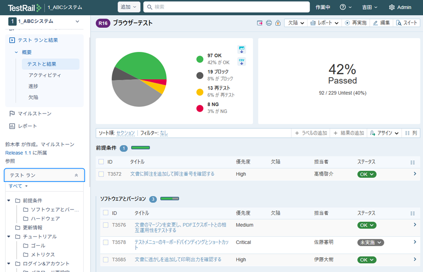Click the lock icon to close the run
The width and height of the screenshot is (423, 272).
pyautogui.click(x=278, y=23)
